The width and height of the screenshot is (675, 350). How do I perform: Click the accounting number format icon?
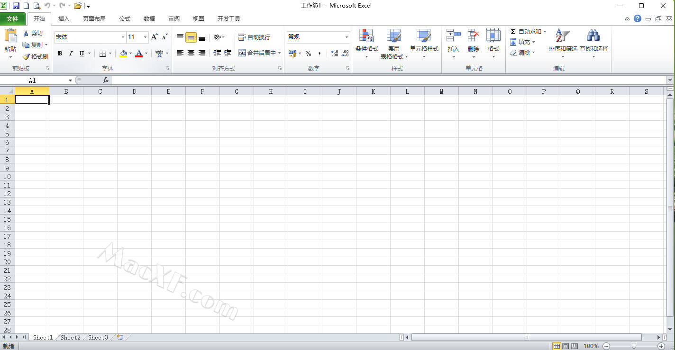[292, 54]
